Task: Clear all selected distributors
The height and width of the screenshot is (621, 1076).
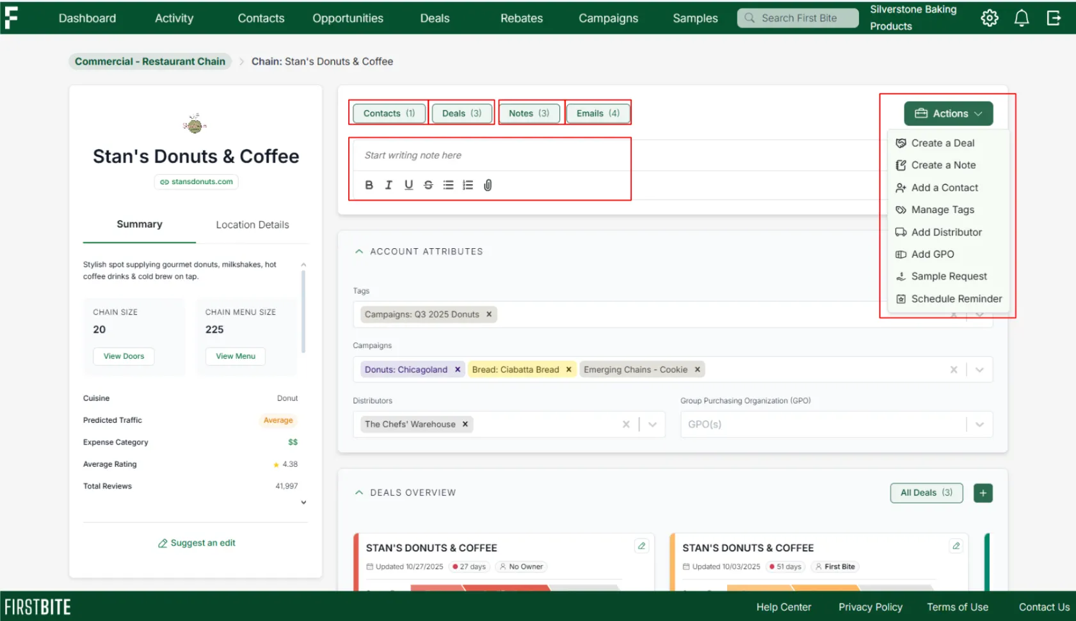Action: (x=626, y=424)
